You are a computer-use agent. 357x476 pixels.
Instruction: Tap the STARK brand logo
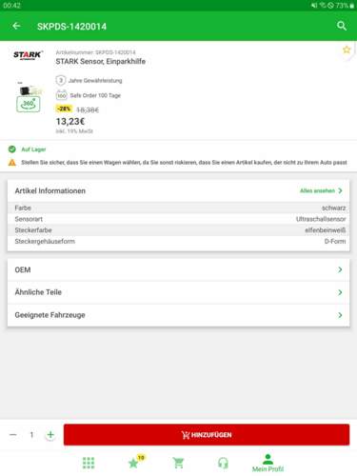pos(28,55)
